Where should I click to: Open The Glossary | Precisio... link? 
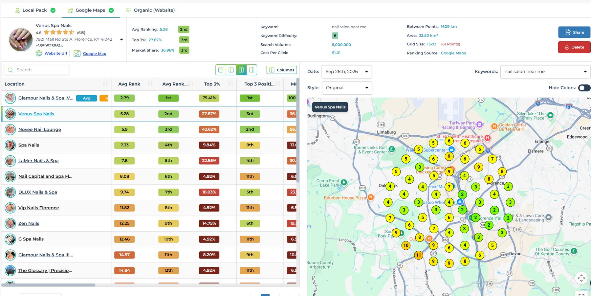[x=45, y=270]
